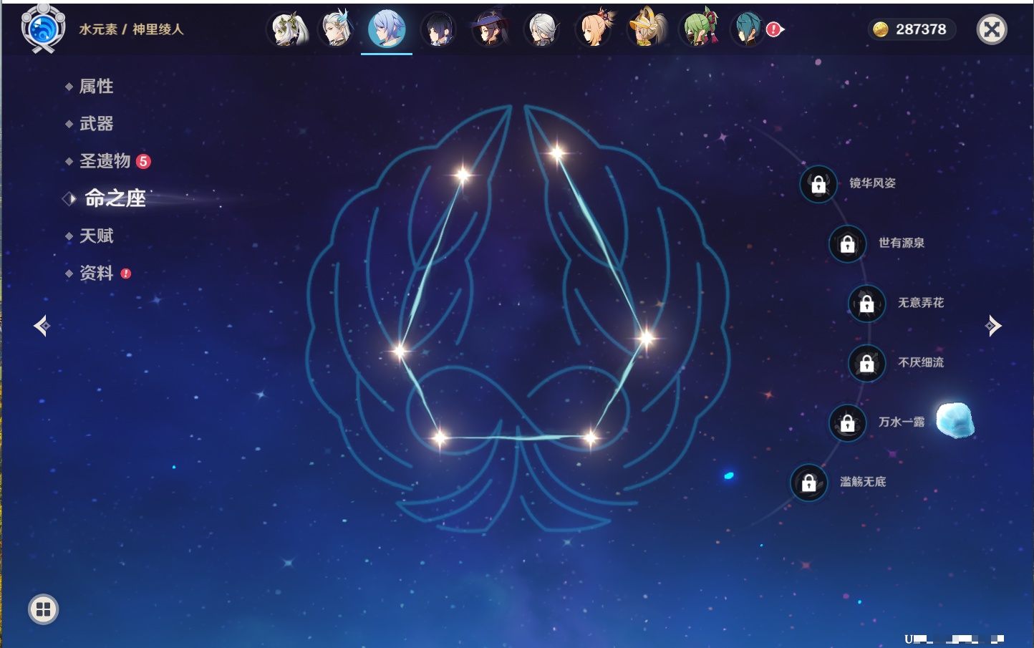Click the 世有源泉 constellation name text
The width and height of the screenshot is (1034, 648).
[902, 243]
